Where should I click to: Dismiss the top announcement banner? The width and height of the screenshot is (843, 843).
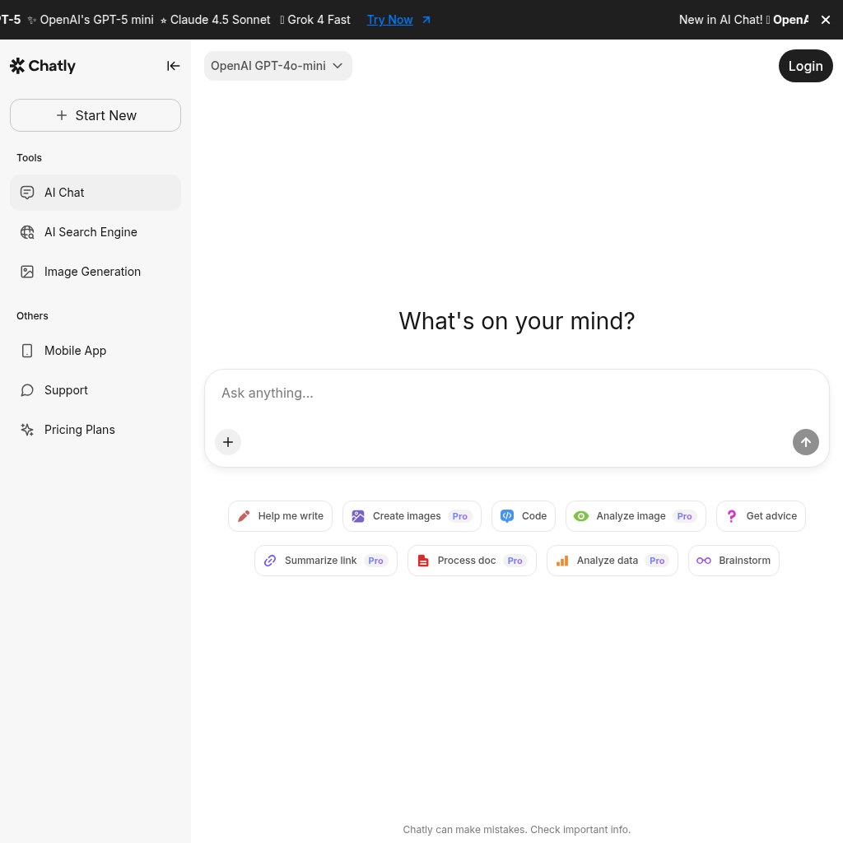click(826, 20)
